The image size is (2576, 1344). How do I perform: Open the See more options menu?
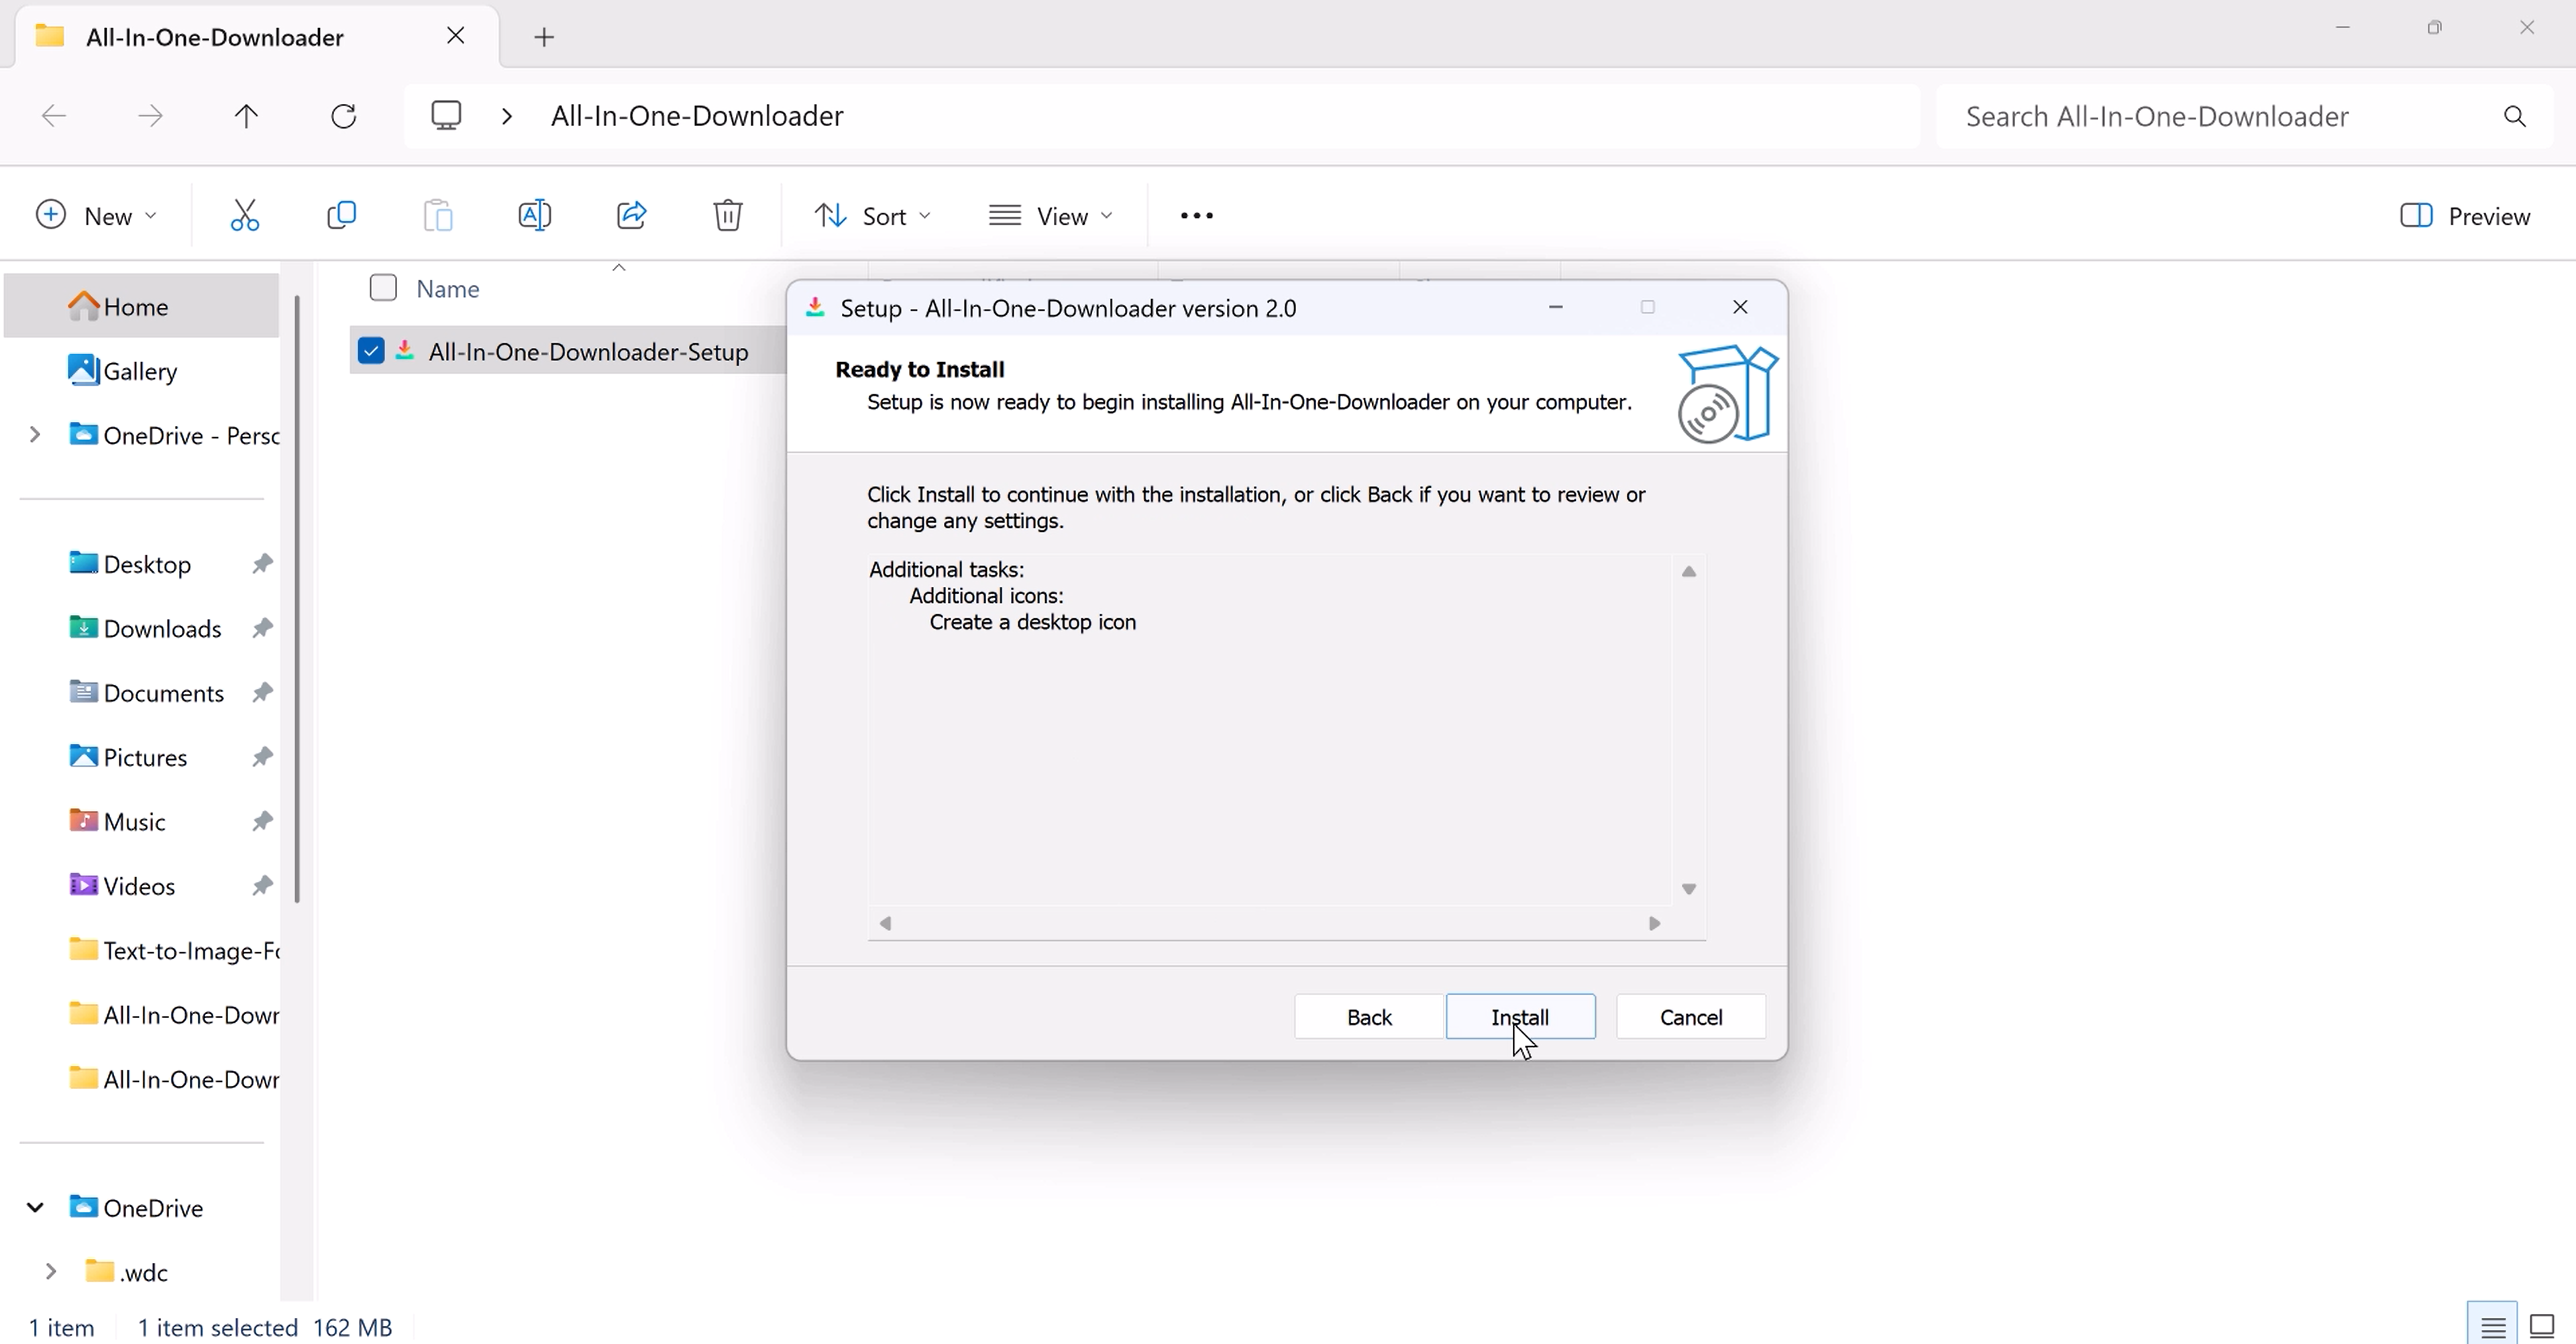coord(1196,214)
